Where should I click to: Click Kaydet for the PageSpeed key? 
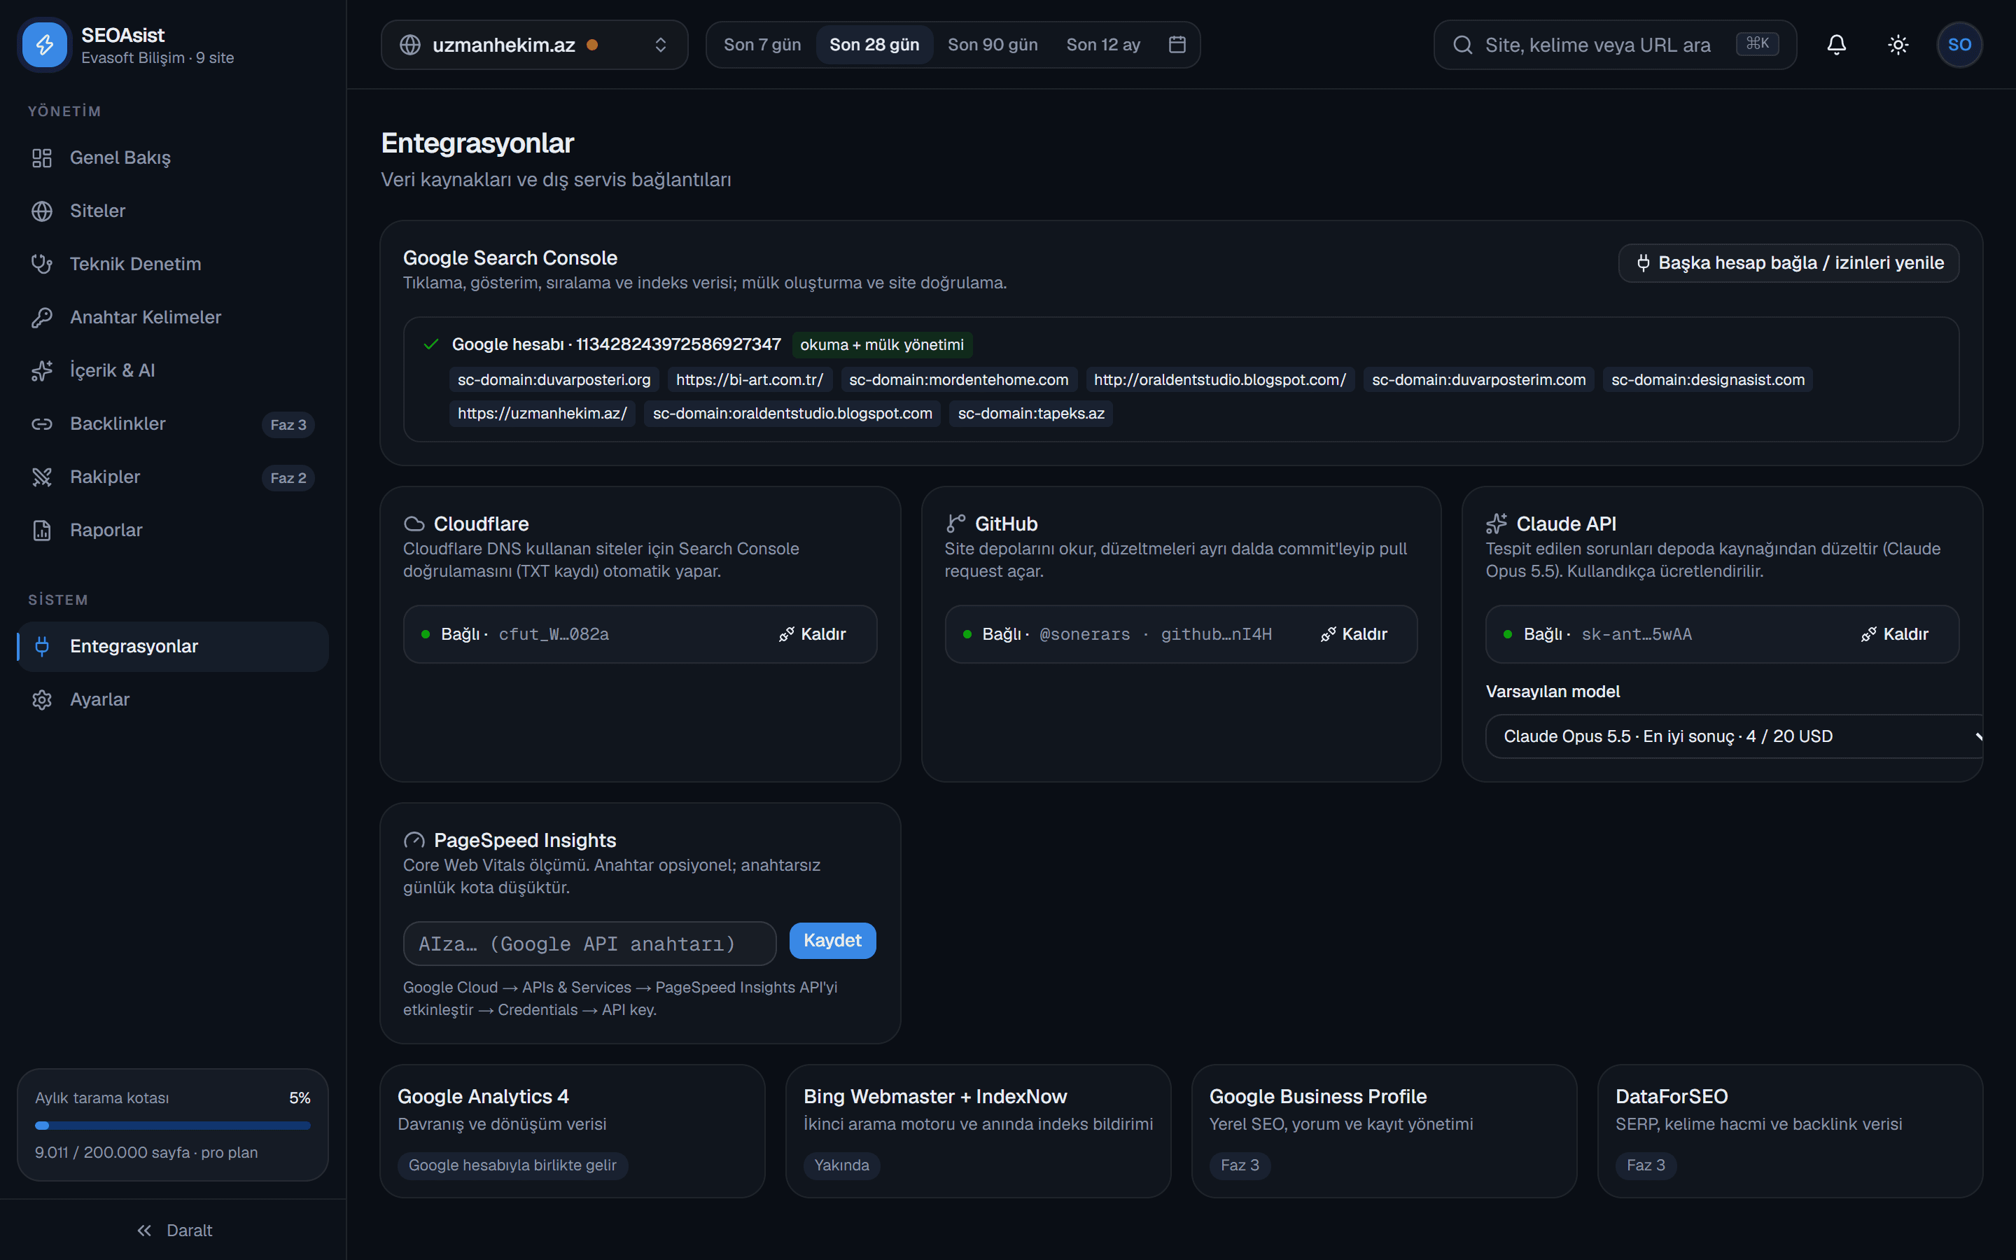point(832,941)
